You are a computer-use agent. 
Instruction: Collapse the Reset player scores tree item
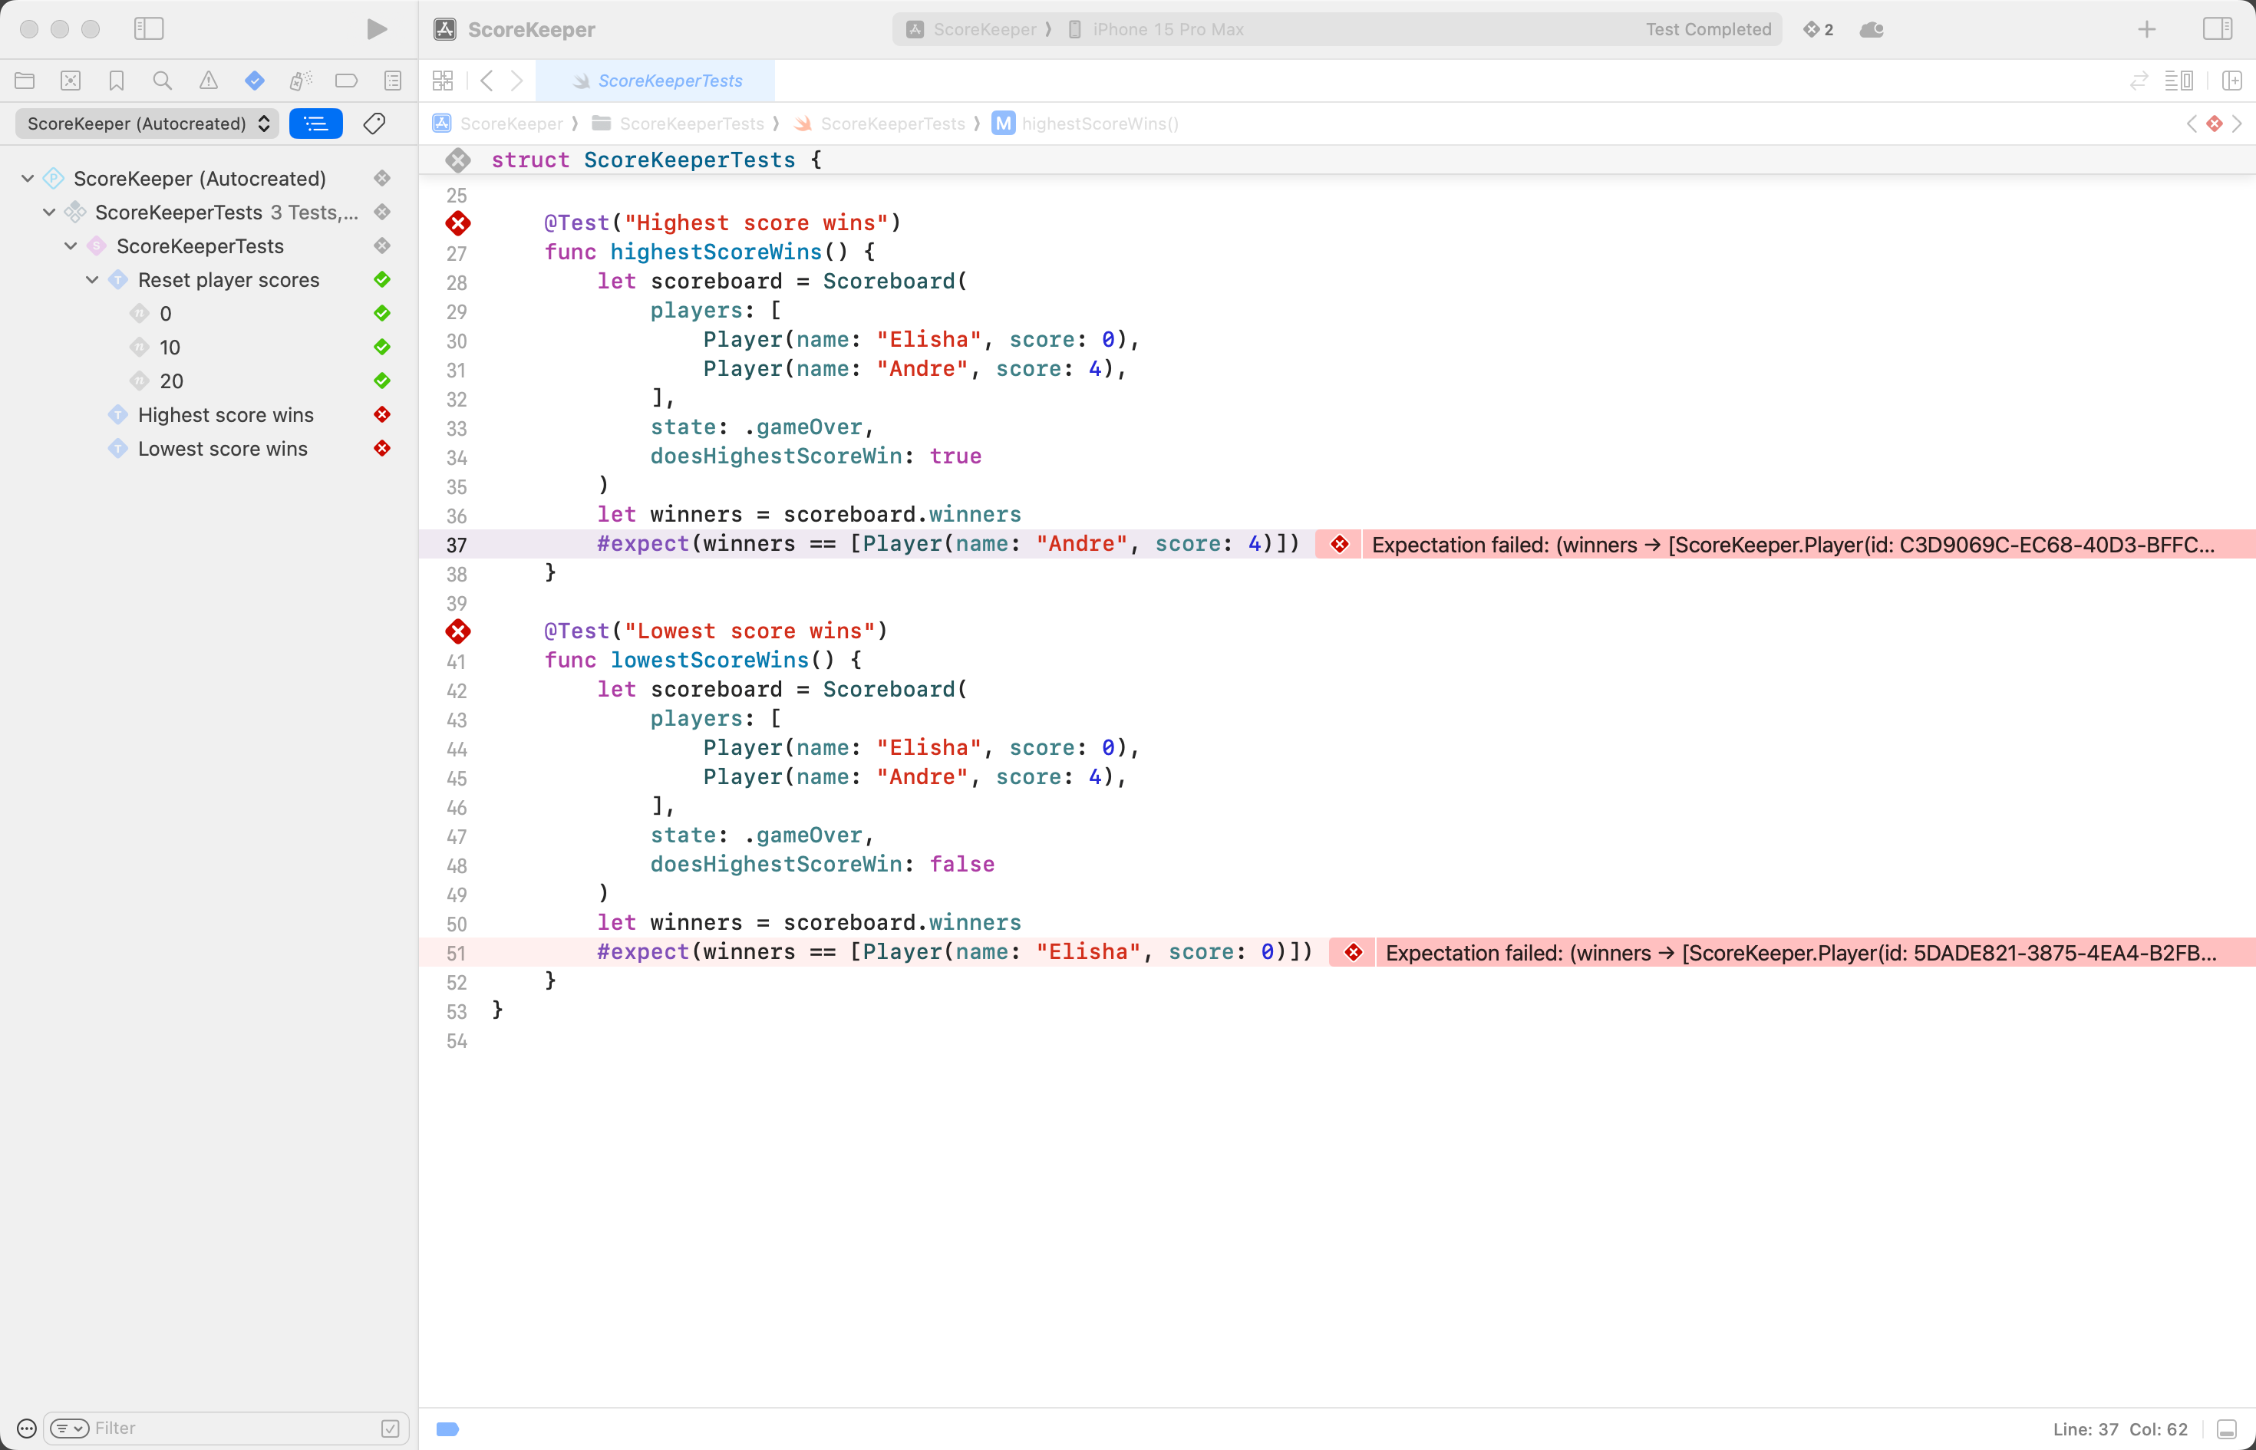[92, 279]
